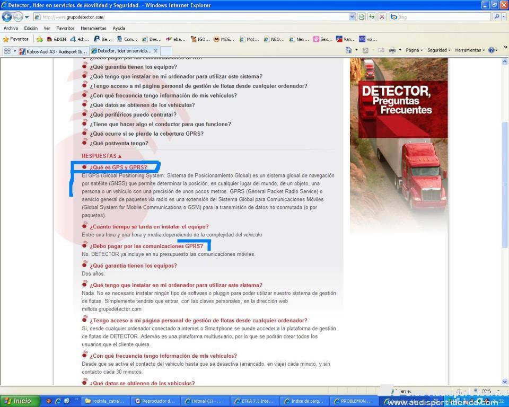
Task: Click the RSS feeds icon
Action: (365, 50)
